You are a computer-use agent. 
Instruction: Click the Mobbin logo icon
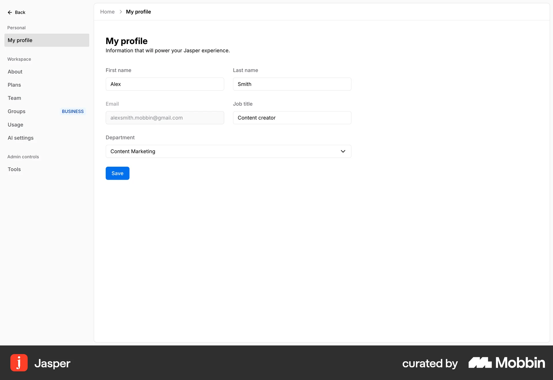480,363
